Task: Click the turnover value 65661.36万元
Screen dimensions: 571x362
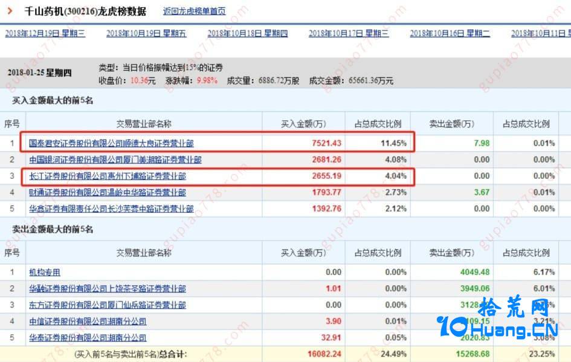Action: 371,80
